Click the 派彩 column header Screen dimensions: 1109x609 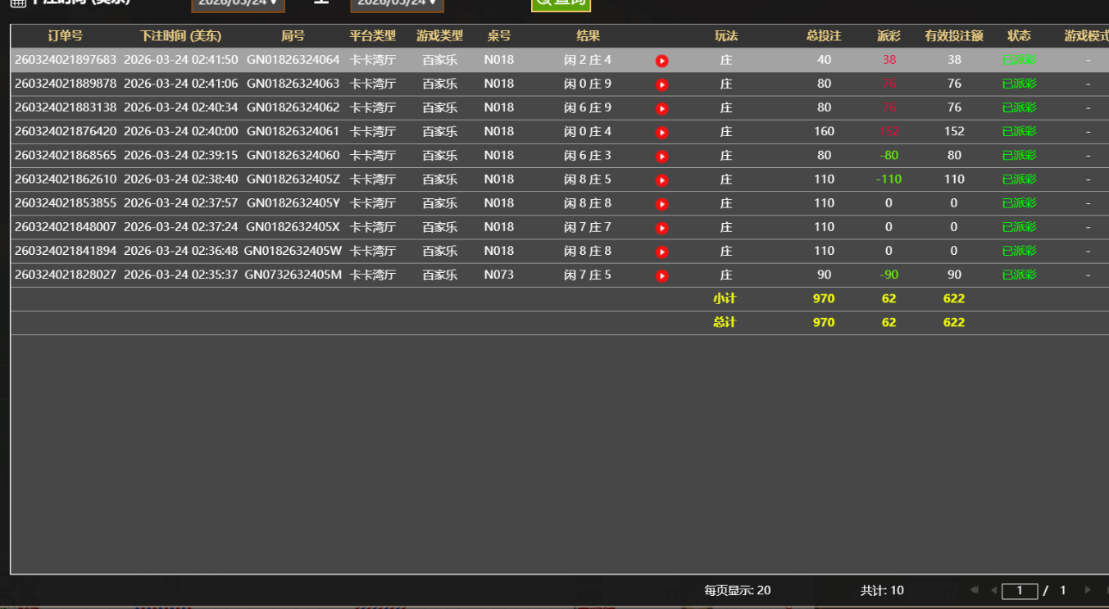pyautogui.click(x=889, y=36)
